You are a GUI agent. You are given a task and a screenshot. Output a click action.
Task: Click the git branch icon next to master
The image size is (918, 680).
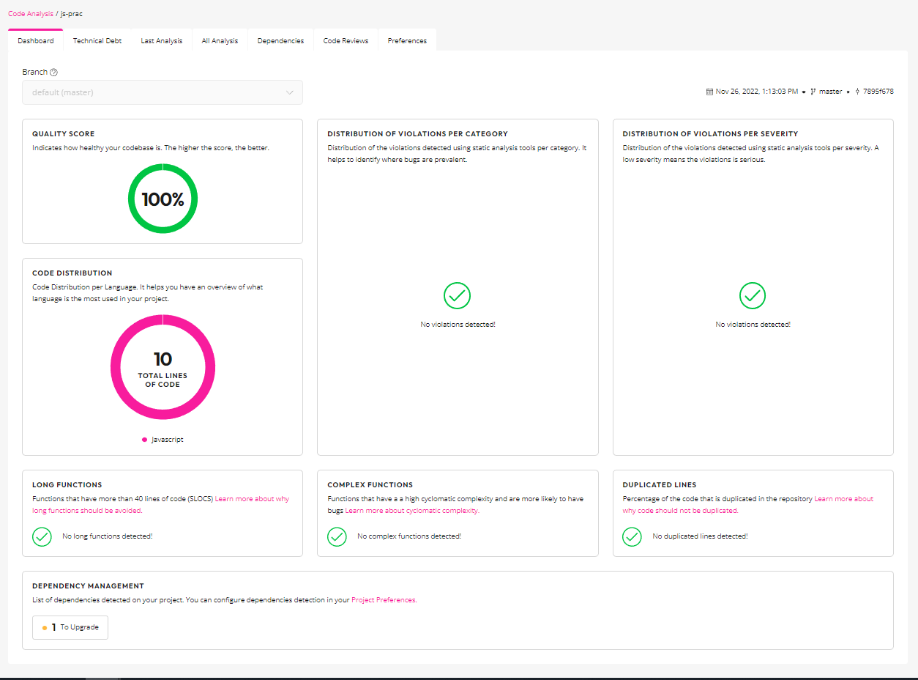[x=813, y=92]
